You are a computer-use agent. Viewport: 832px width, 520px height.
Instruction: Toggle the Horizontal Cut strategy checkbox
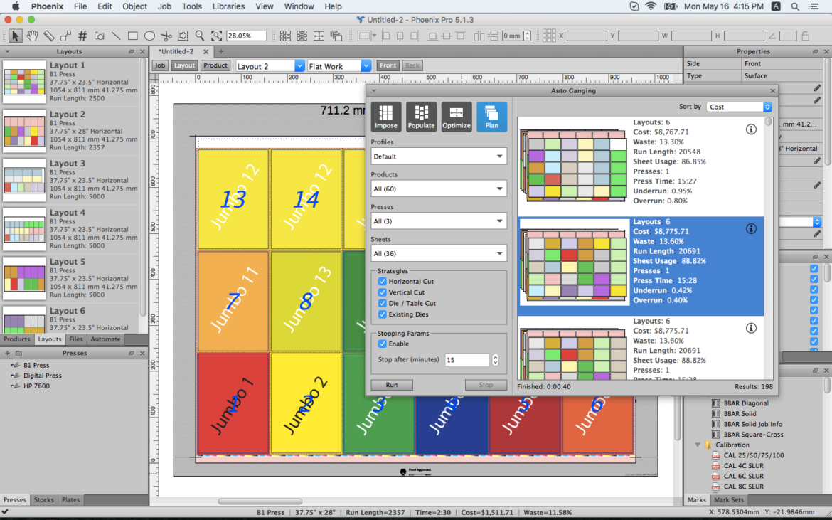[x=382, y=281]
